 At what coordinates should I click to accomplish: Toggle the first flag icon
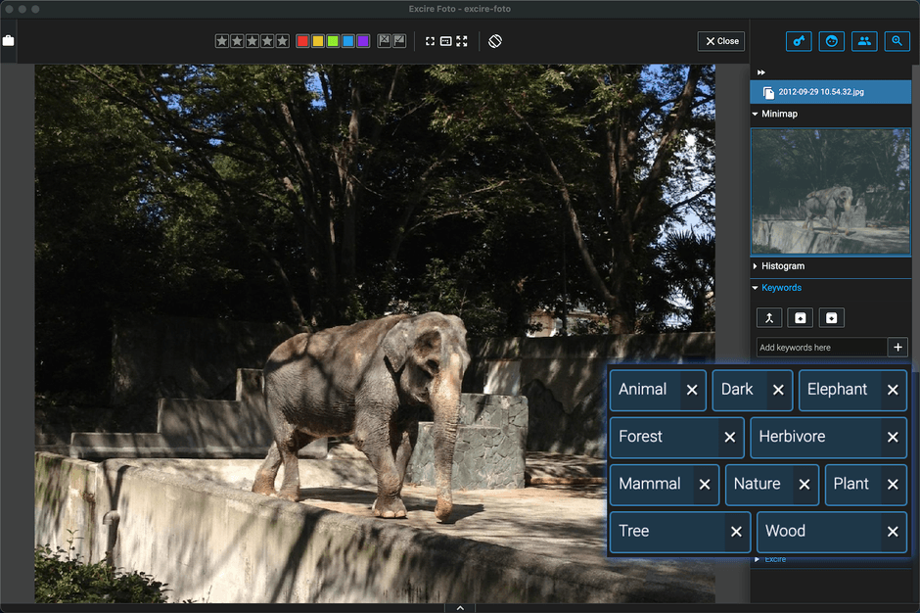[384, 41]
